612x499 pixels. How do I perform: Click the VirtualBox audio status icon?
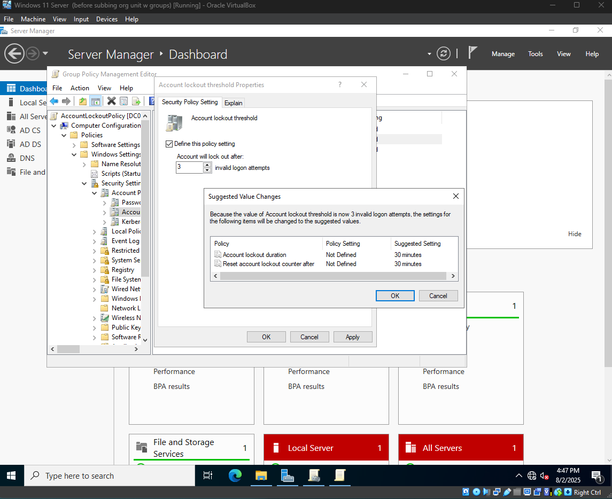click(x=487, y=492)
